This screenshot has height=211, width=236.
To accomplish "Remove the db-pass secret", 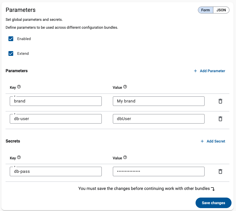I will pyautogui.click(x=220, y=171).
